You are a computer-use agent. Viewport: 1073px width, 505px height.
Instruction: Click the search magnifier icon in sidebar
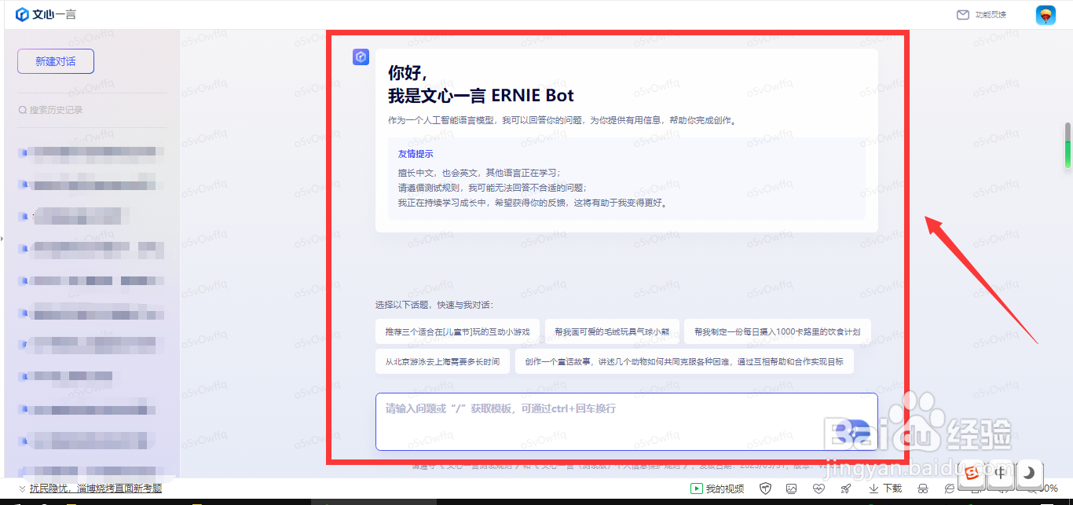pos(23,110)
